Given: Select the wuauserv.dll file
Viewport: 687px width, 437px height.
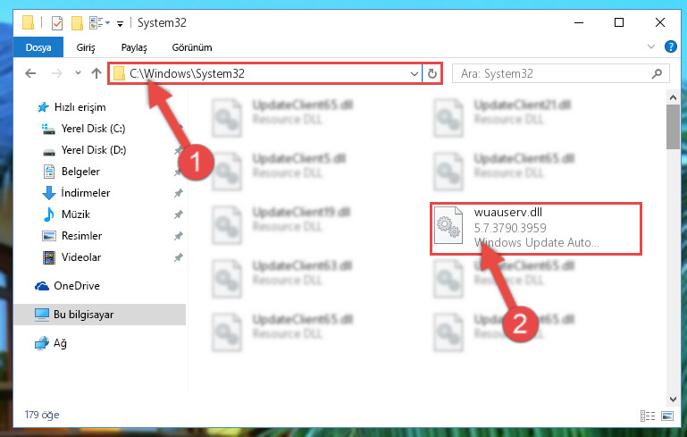Looking at the screenshot, I should pos(536,229).
